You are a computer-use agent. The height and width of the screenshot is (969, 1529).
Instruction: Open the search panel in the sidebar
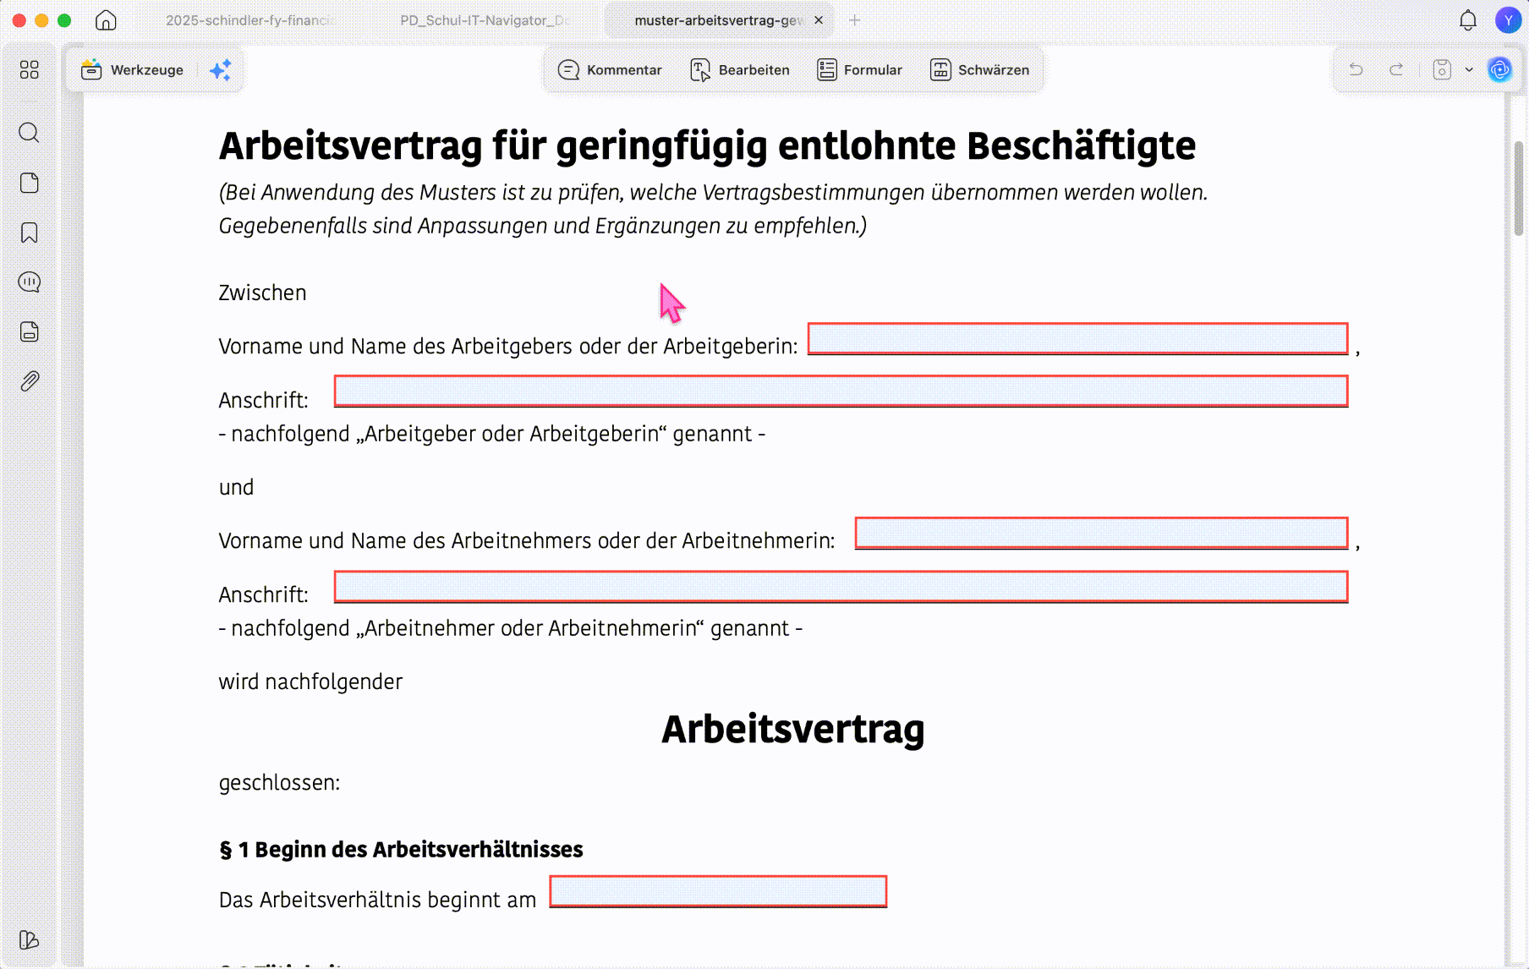pyautogui.click(x=30, y=133)
